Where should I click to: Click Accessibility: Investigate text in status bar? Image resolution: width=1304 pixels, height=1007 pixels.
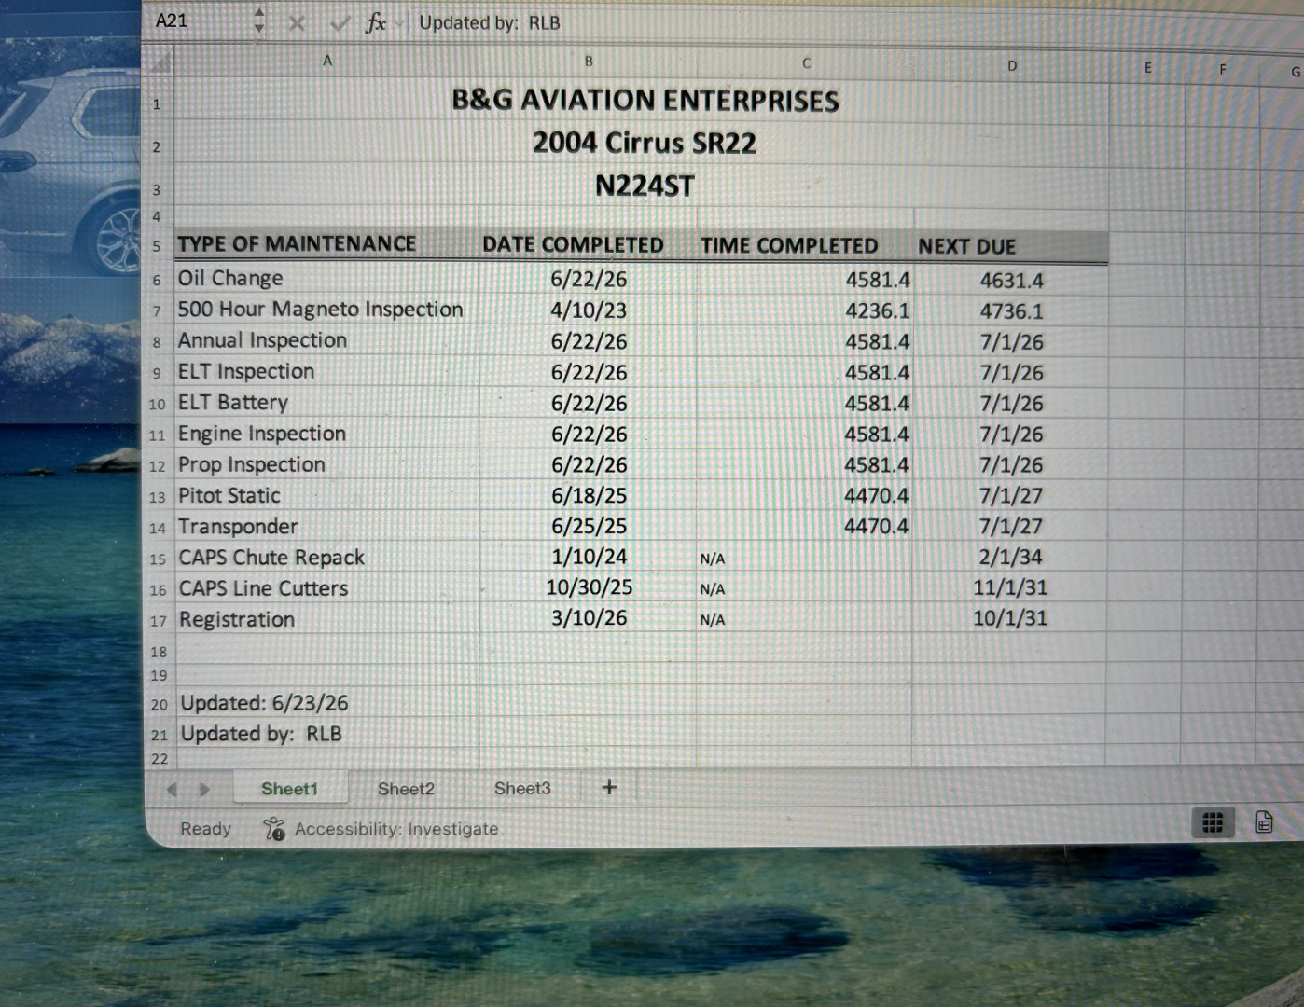(396, 828)
